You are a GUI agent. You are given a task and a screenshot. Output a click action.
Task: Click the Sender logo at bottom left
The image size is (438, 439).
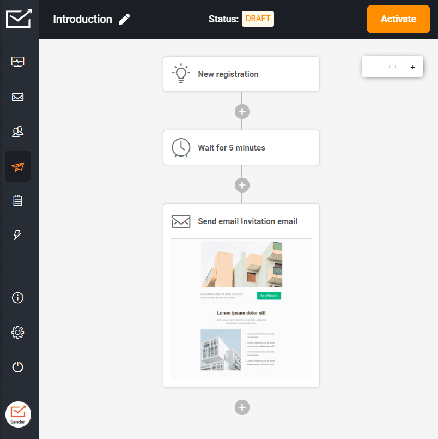click(18, 414)
